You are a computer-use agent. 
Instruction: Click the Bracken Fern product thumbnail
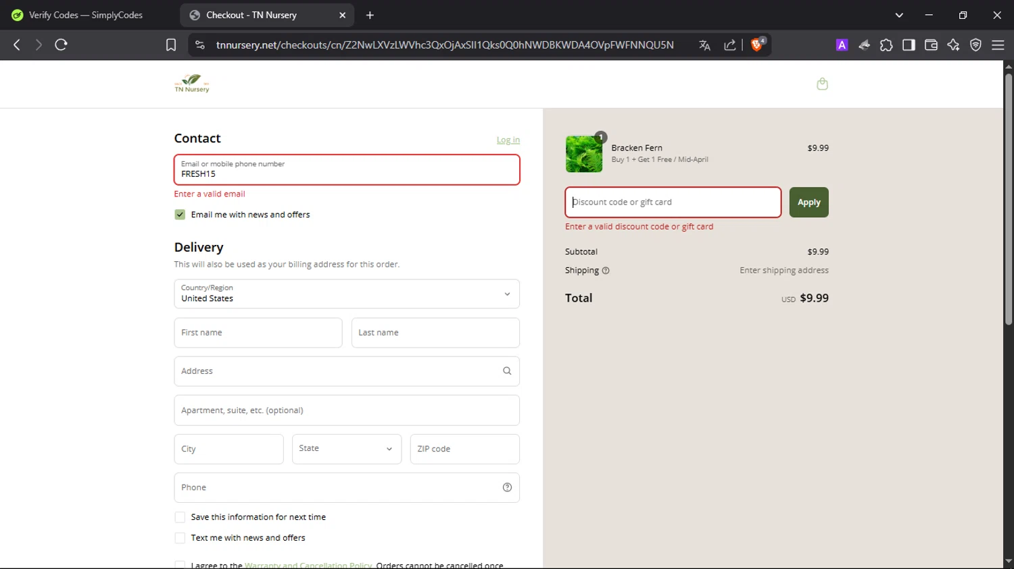click(584, 154)
